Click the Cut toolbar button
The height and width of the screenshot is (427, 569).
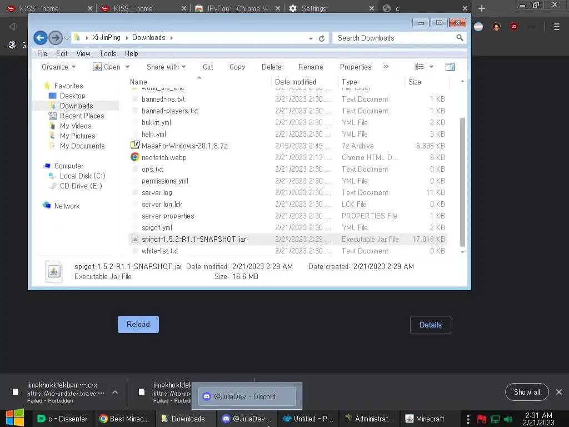pos(208,67)
